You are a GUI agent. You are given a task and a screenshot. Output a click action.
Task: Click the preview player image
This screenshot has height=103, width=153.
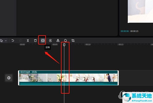tap(140, 11)
